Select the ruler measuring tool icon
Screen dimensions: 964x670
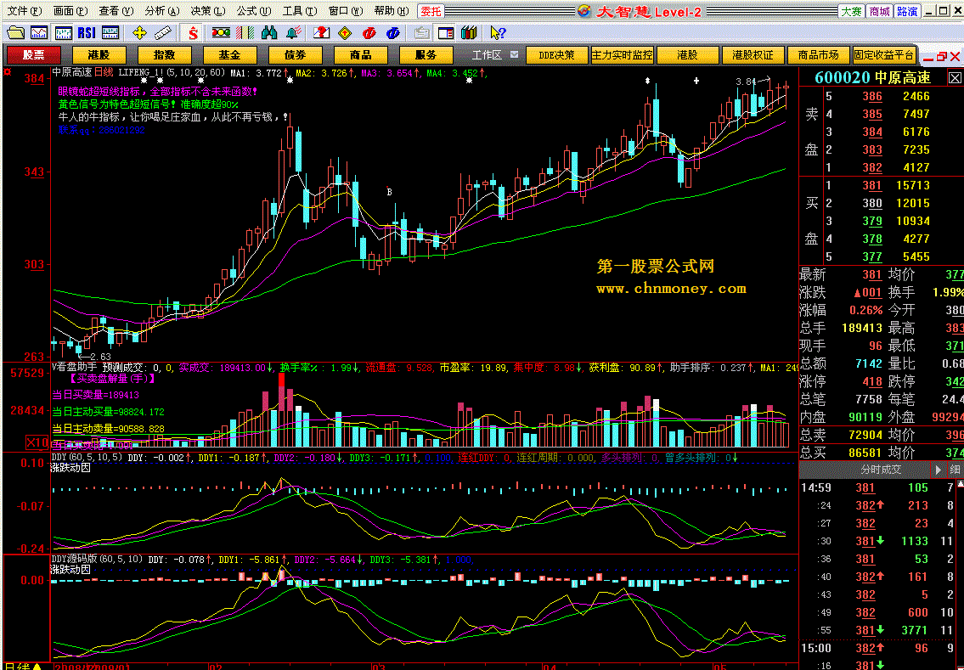click(x=163, y=32)
